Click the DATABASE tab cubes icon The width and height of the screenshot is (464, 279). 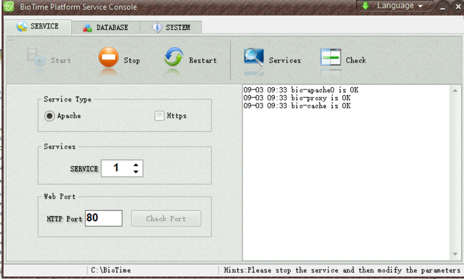tap(87, 28)
